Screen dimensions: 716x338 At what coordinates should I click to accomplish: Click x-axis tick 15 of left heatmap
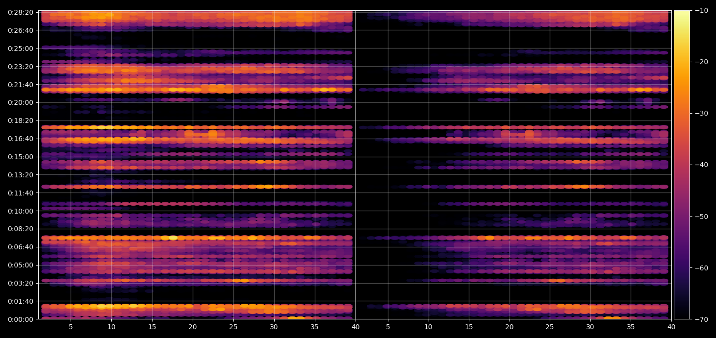tap(152, 327)
